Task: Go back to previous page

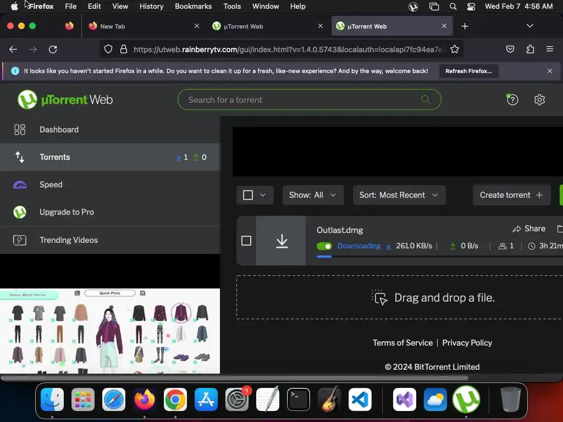Action: [13, 49]
